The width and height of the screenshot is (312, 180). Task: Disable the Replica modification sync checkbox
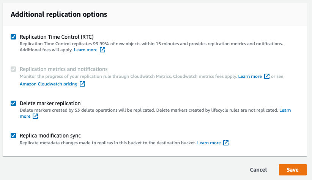click(x=13, y=136)
